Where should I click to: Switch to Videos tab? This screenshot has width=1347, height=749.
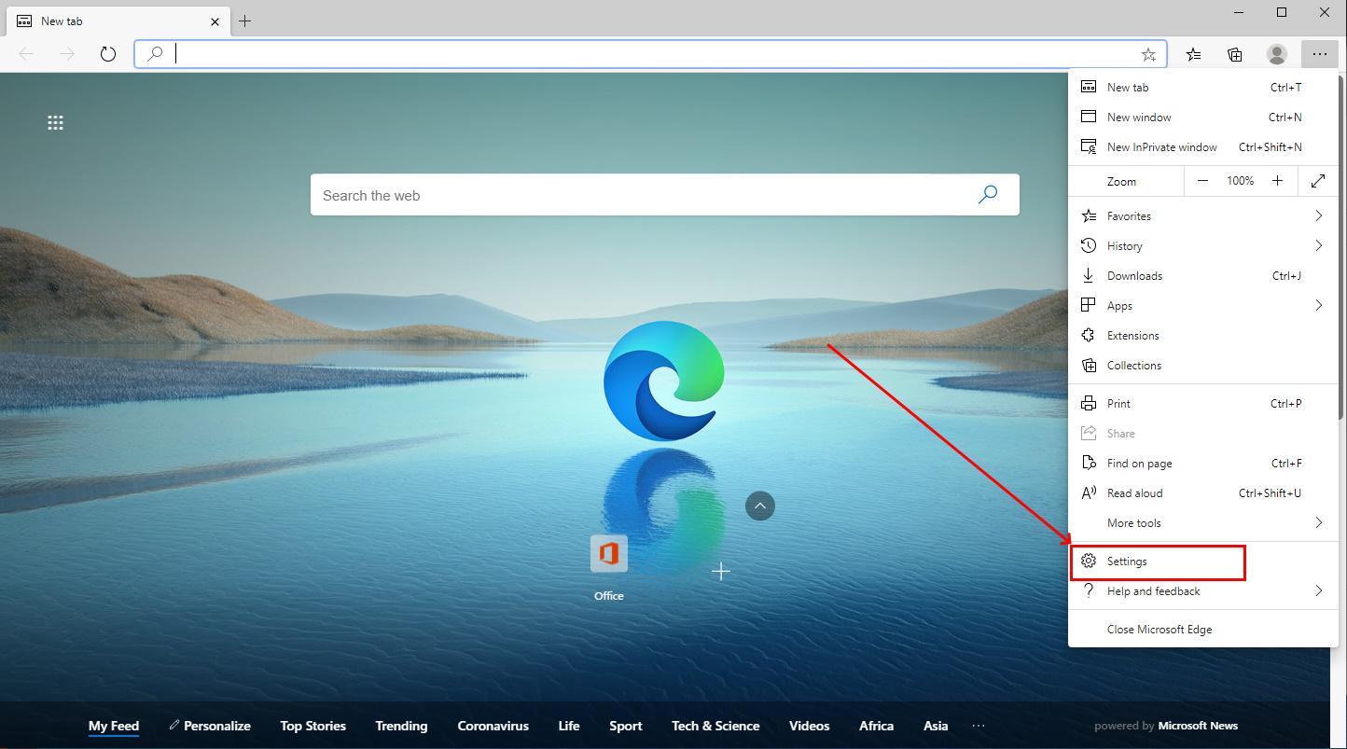[x=809, y=726]
